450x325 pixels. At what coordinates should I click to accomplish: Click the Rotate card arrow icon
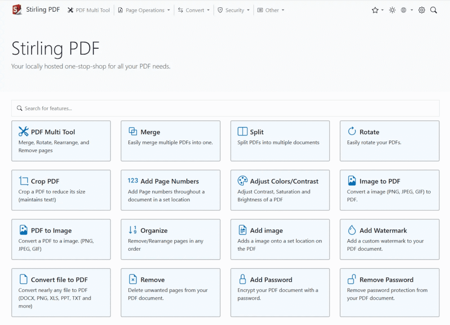click(x=352, y=131)
